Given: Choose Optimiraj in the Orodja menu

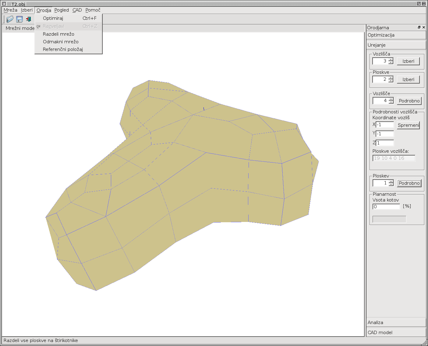Looking at the screenshot, I should 53,18.
